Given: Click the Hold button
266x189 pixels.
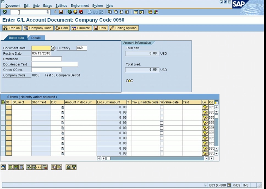Looking at the screenshot, I should pos(62,28).
